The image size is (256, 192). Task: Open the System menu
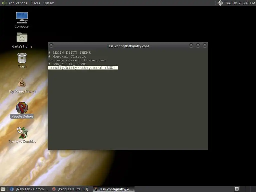pos(49,3)
